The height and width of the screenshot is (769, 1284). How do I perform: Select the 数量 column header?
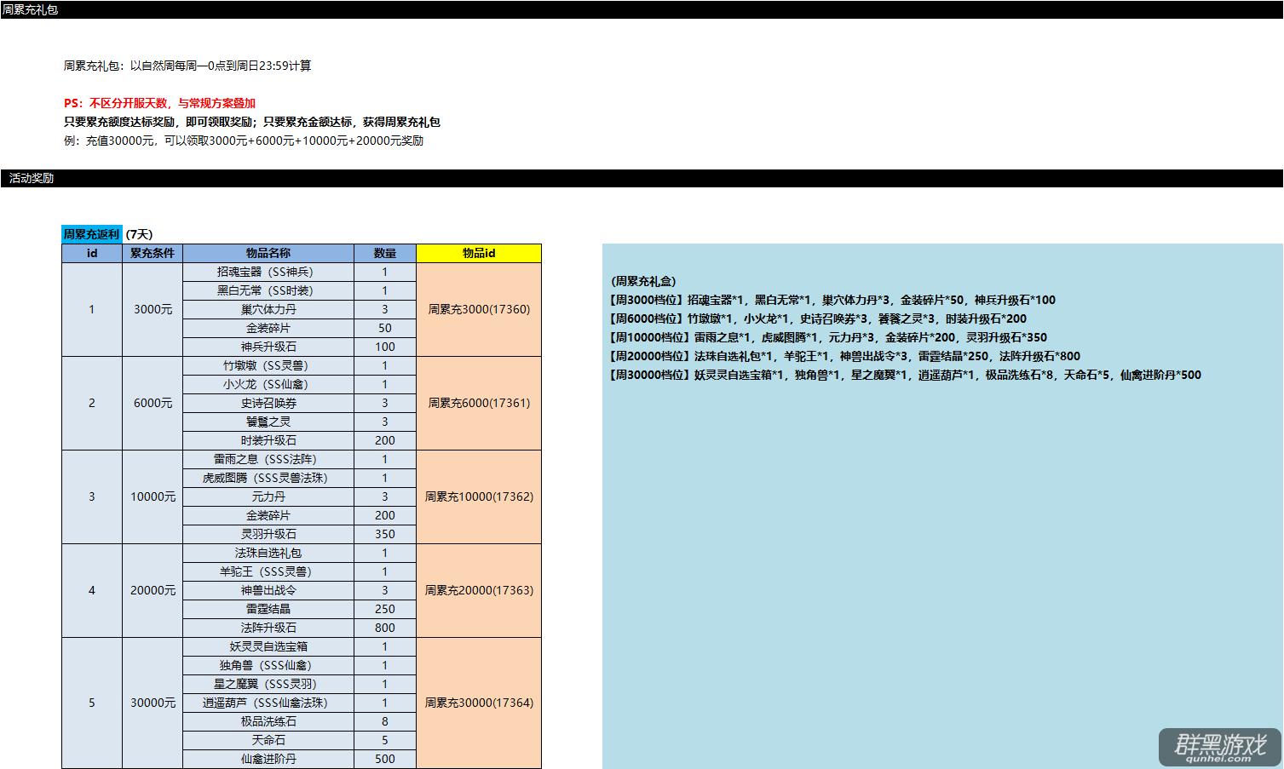(385, 253)
